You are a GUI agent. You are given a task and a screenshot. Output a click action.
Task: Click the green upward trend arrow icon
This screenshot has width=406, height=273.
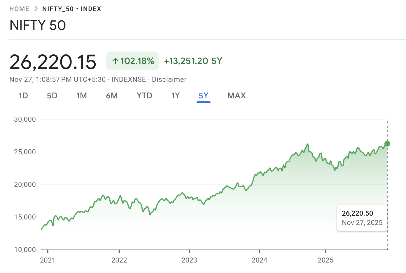[115, 61]
